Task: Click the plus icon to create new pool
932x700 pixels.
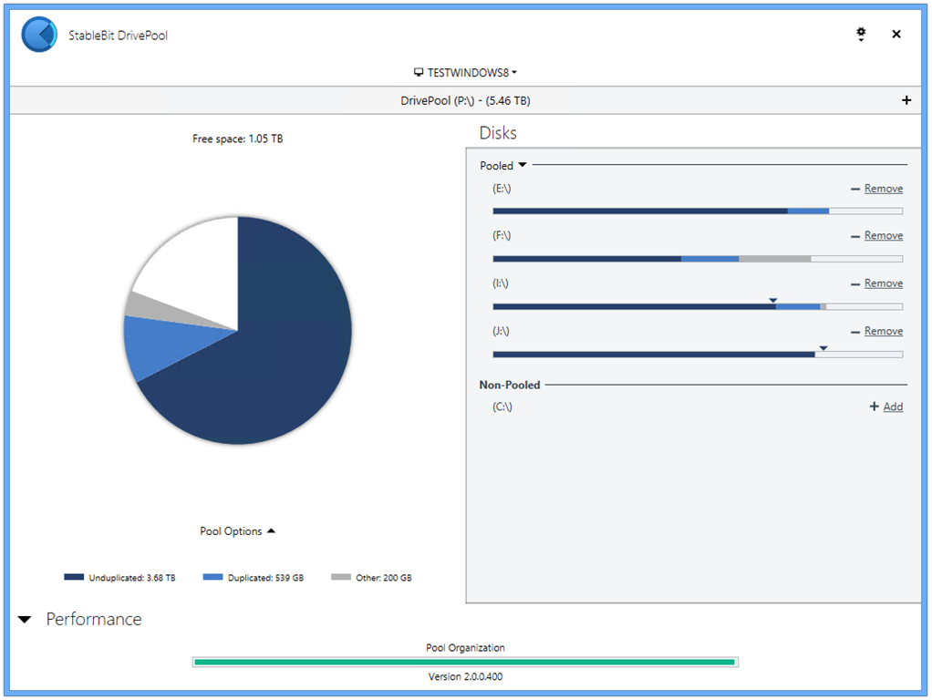Action: pyautogui.click(x=906, y=100)
